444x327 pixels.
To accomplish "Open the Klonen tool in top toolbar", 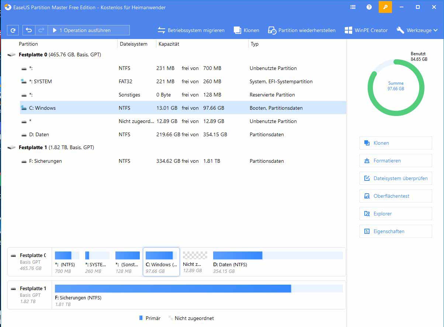I will click(x=246, y=30).
